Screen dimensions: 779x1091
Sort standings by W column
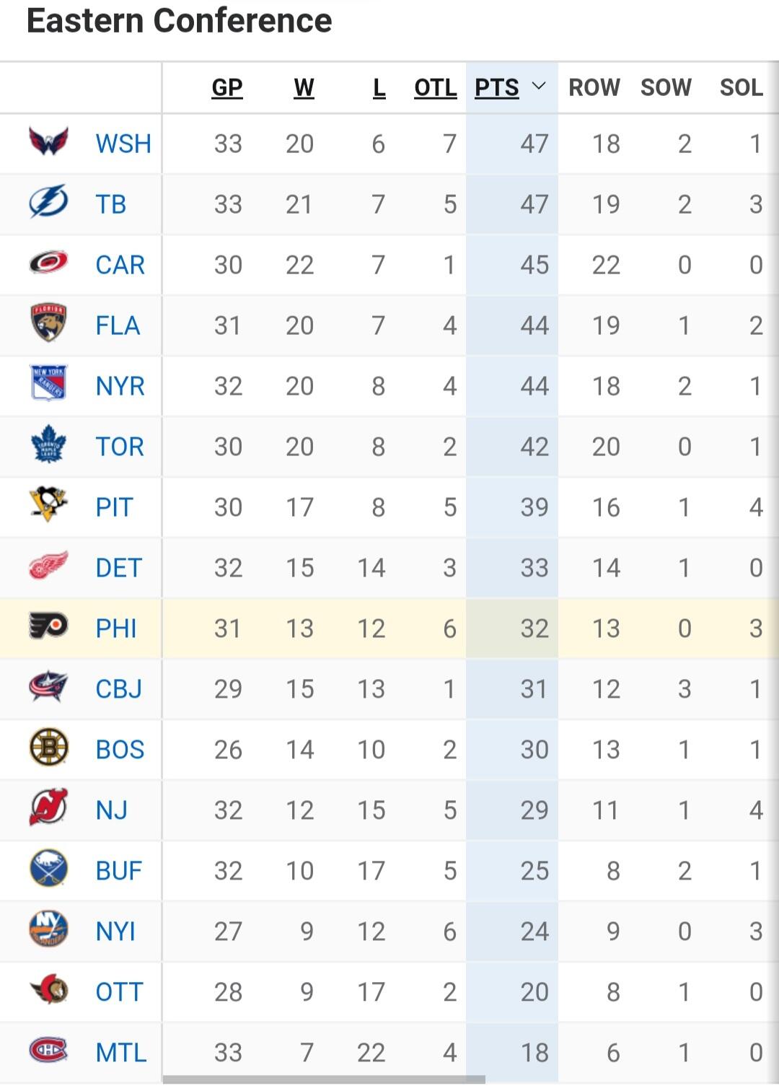tap(304, 87)
